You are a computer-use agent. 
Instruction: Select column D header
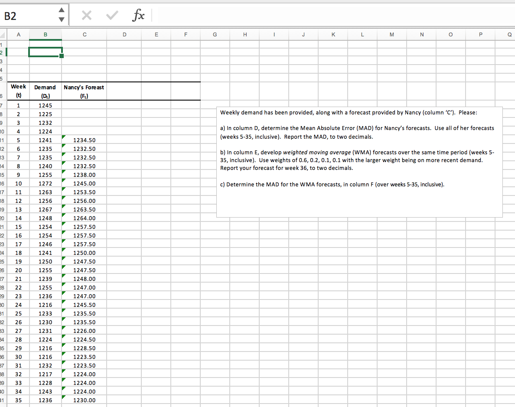click(x=124, y=35)
